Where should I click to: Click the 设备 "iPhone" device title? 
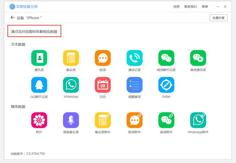coord(29,18)
